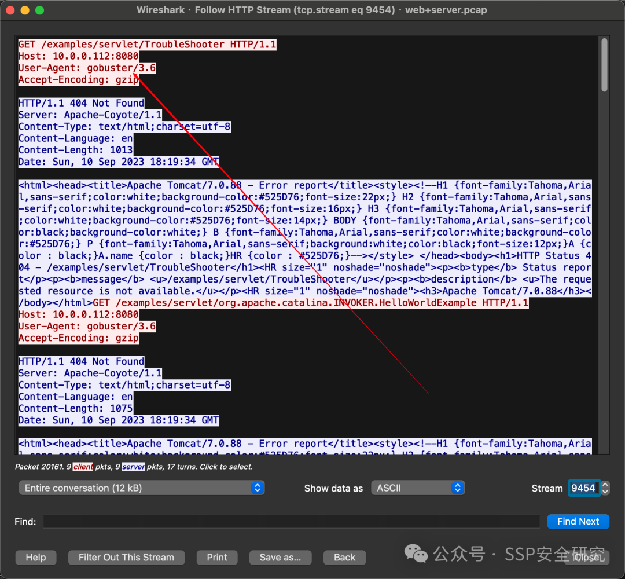Click the Back button

point(344,557)
